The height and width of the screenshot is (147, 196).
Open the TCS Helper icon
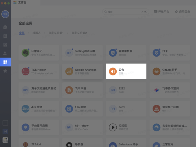click(x=25, y=72)
